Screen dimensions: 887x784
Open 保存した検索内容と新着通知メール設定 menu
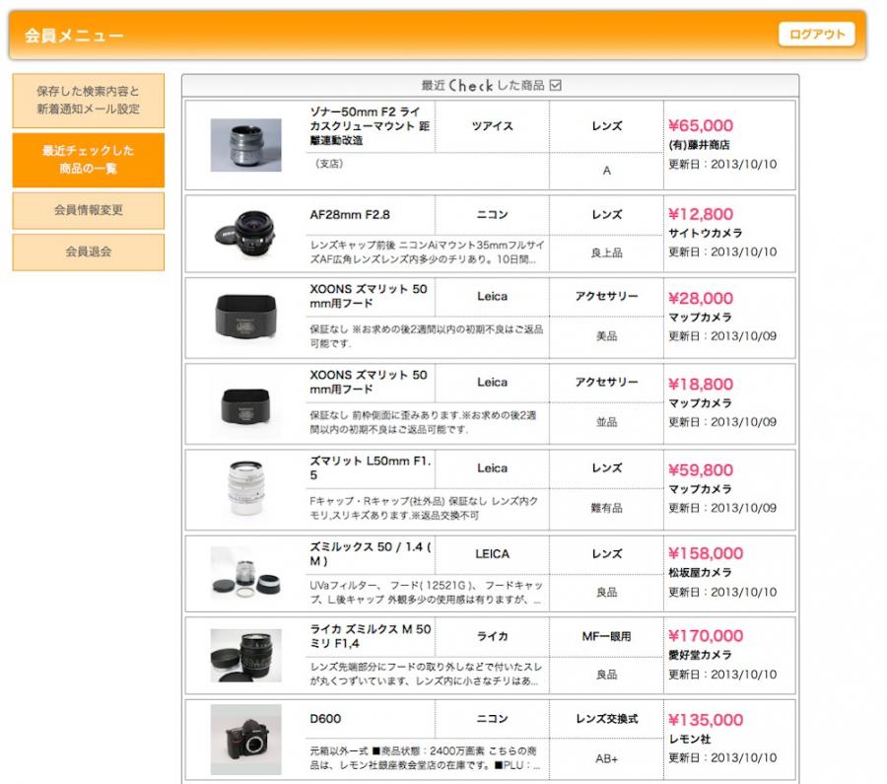(x=89, y=101)
